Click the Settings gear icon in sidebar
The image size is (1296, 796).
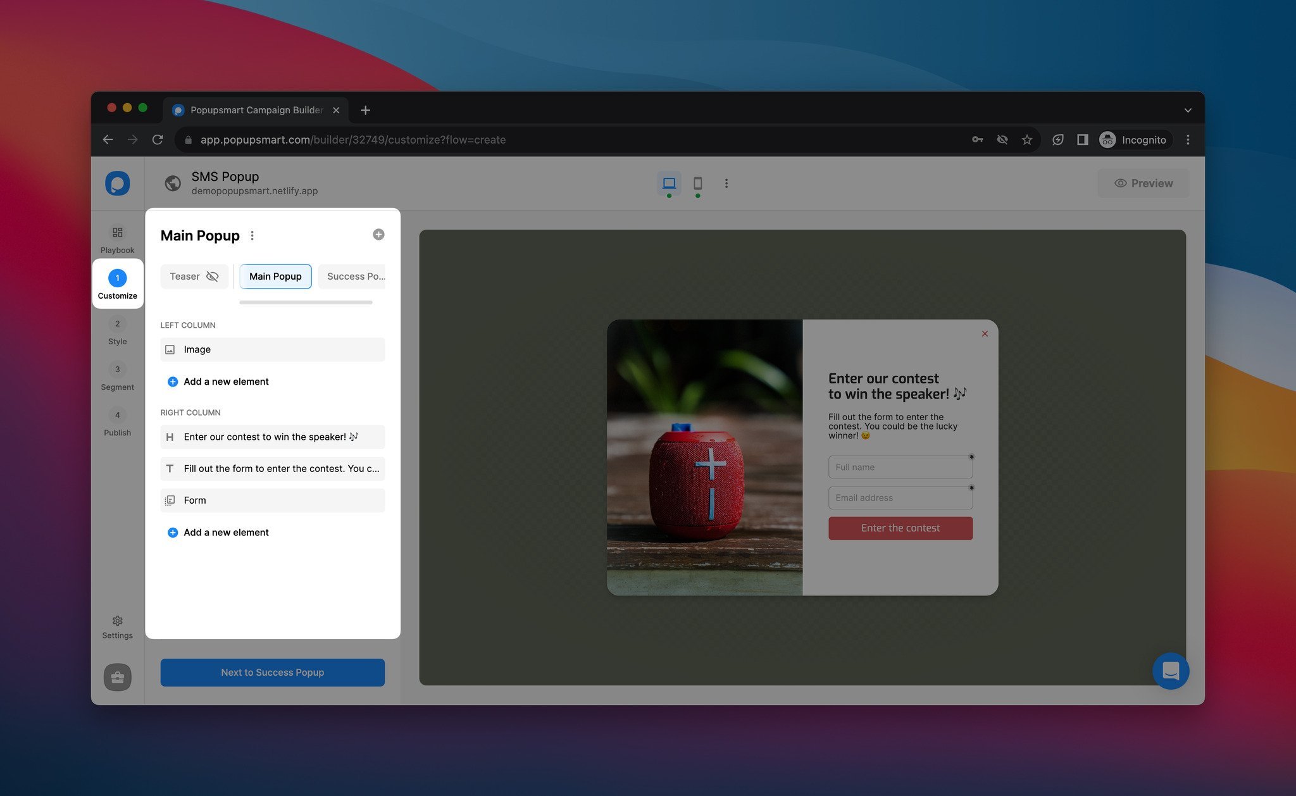coord(116,620)
